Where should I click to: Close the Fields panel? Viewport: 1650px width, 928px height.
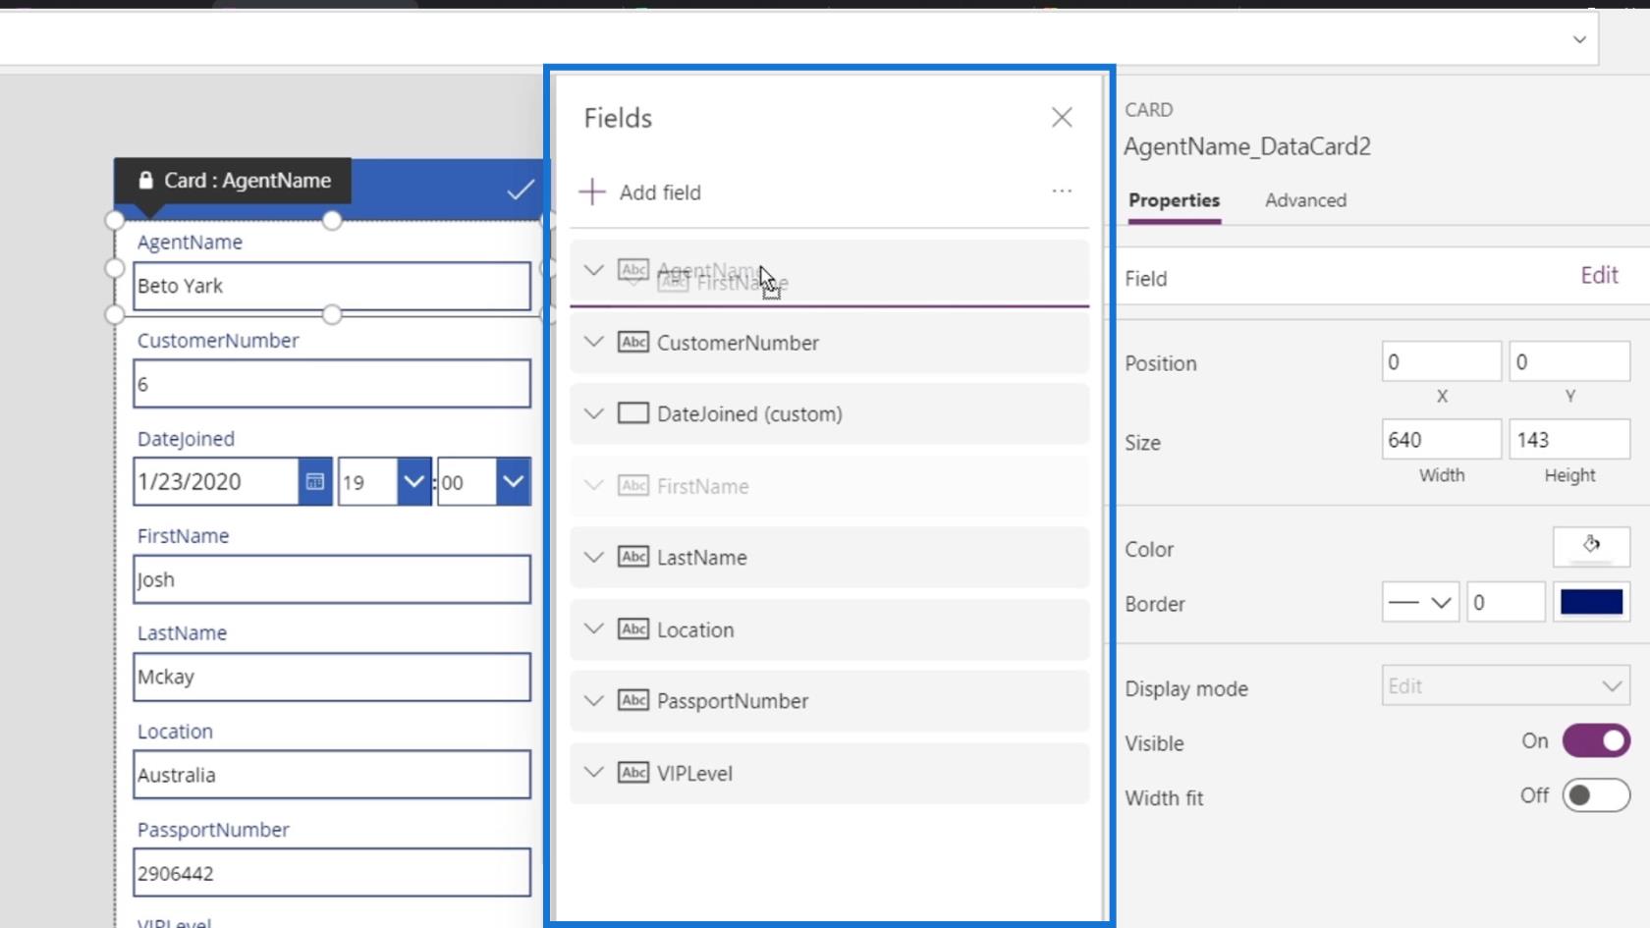coord(1062,118)
